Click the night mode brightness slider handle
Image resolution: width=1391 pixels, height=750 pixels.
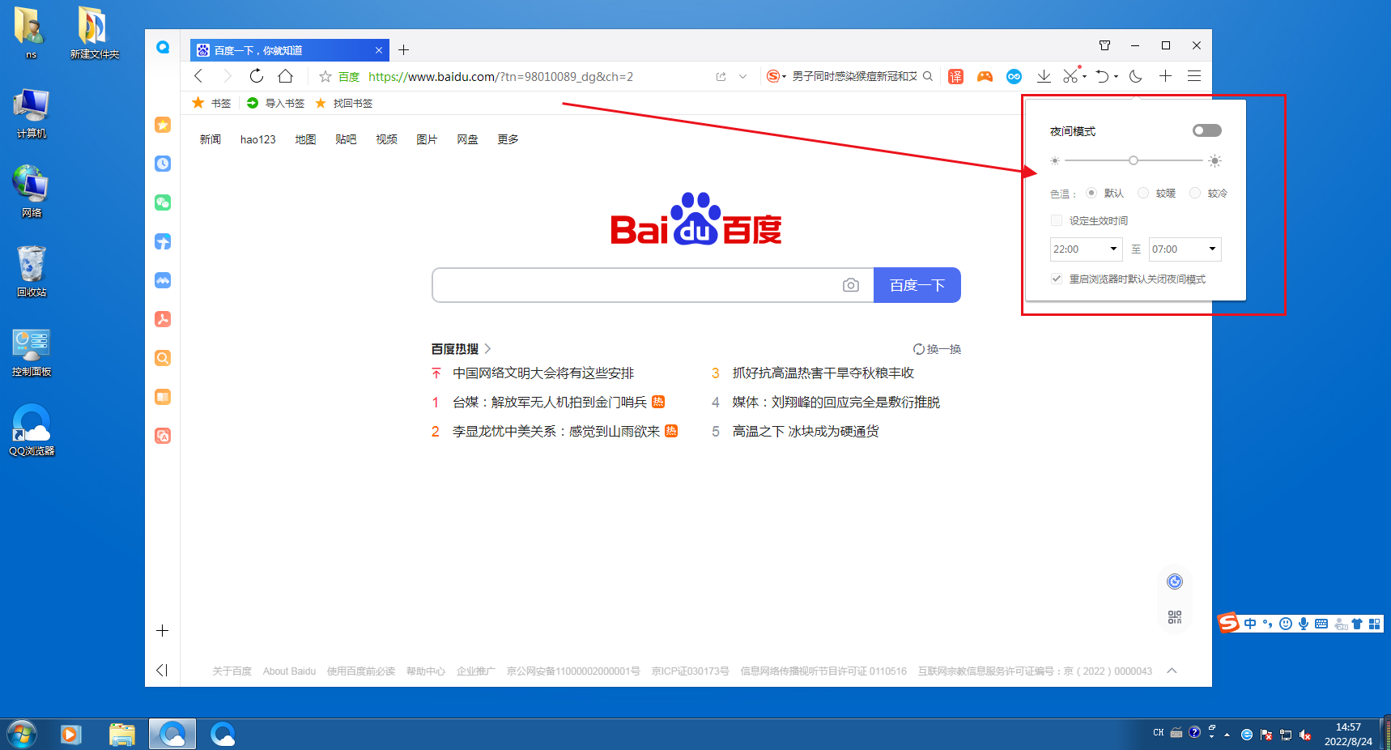pyautogui.click(x=1134, y=160)
